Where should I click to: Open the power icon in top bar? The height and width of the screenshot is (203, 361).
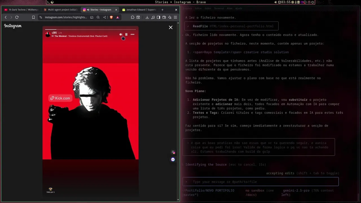pos(313,2)
